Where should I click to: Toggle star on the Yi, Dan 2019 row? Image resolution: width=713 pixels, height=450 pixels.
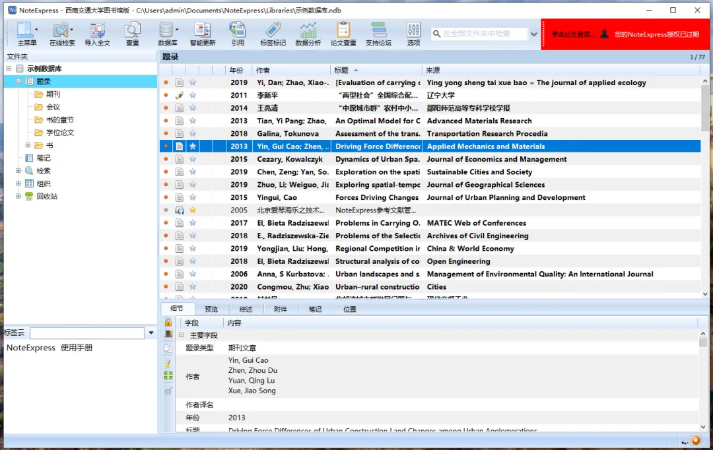[x=193, y=82]
